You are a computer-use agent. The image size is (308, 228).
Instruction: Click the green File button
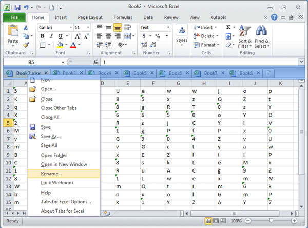pos(14,17)
